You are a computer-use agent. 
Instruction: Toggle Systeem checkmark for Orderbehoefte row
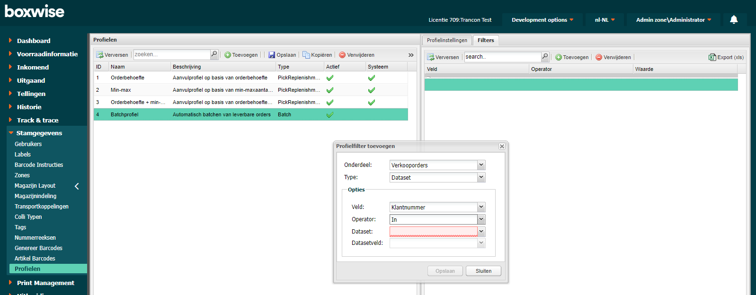[x=372, y=78]
